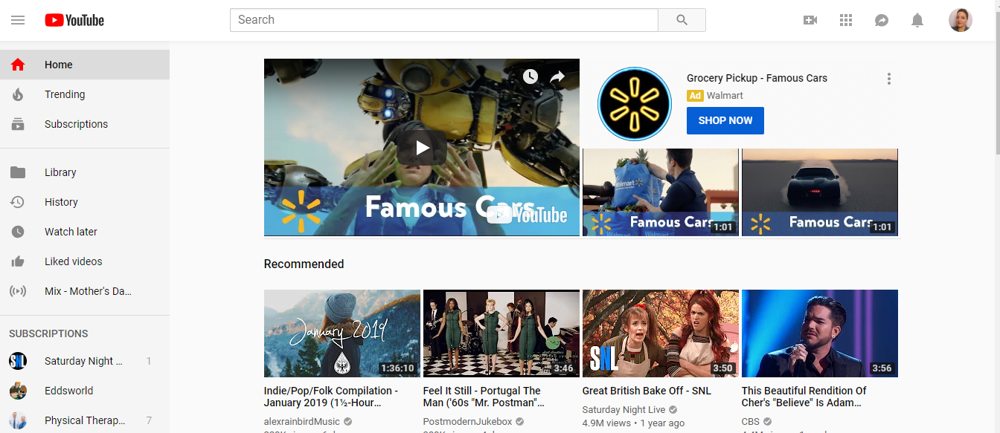Open Indie/Pop/Folk Compilation video title

331,397
